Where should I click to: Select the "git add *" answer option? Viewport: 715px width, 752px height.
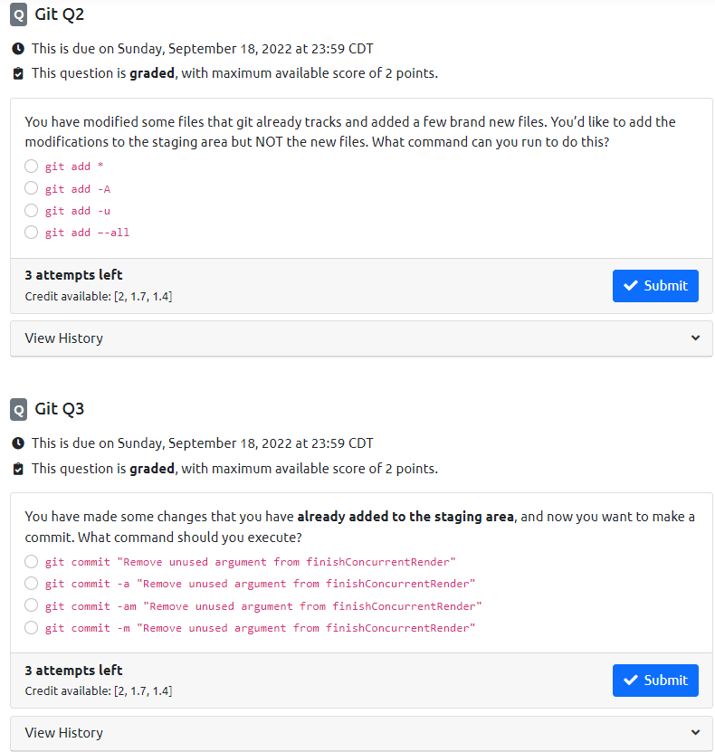[31, 167]
